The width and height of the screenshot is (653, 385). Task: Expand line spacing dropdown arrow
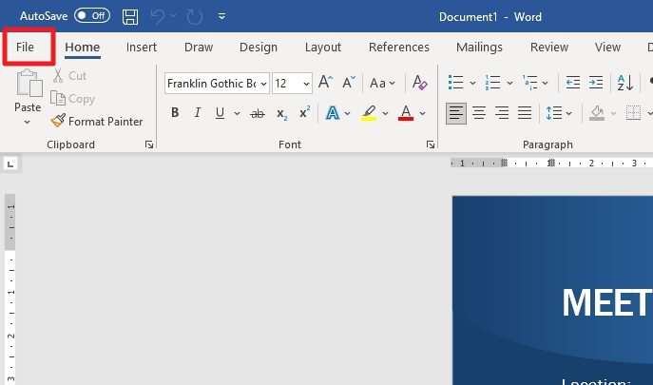click(x=568, y=113)
